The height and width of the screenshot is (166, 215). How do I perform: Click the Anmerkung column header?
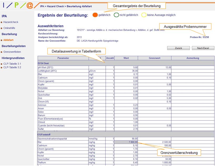click(193, 58)
